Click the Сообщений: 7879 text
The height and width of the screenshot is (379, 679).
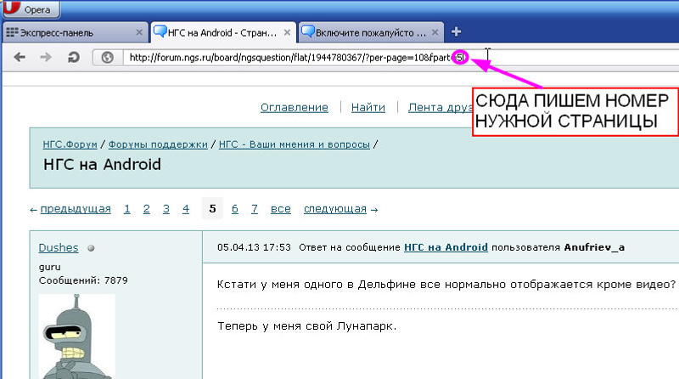[83, 280]
